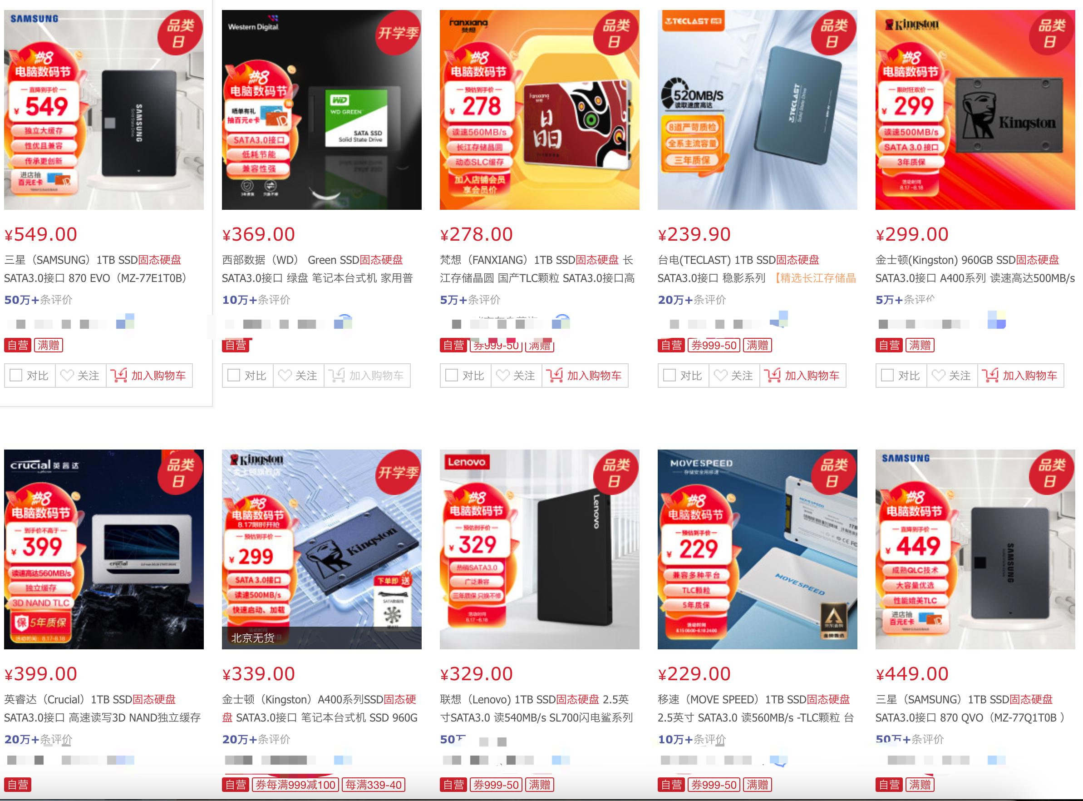Click 每满339-40 promo tag on Kingston A400

(374, 785)
